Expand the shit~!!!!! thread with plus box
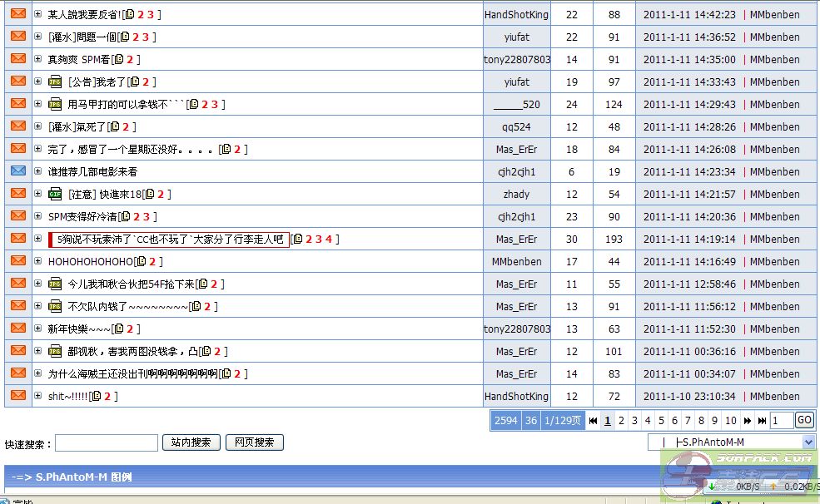The image size is (820, 504). point(37,396)
